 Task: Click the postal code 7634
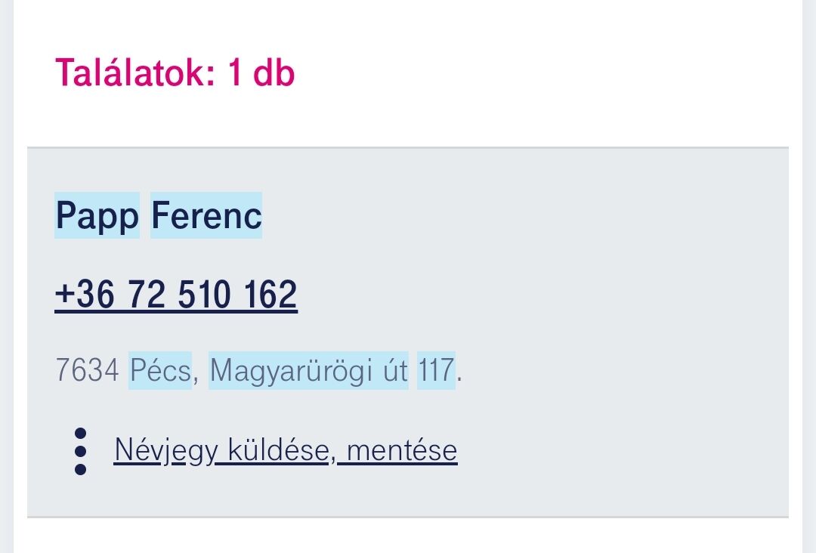[x=88, y=370]
